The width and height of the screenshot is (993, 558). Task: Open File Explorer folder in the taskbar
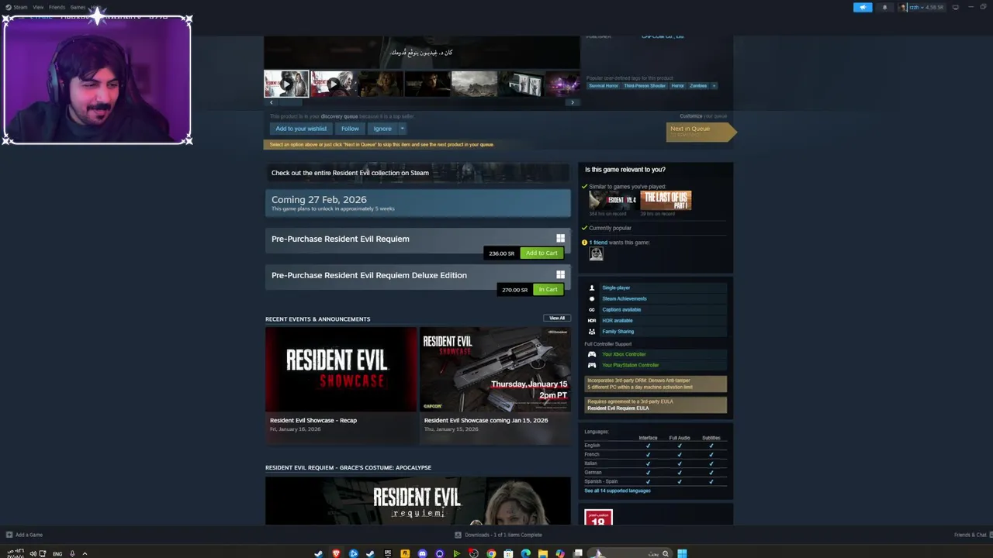pos(543,553)
